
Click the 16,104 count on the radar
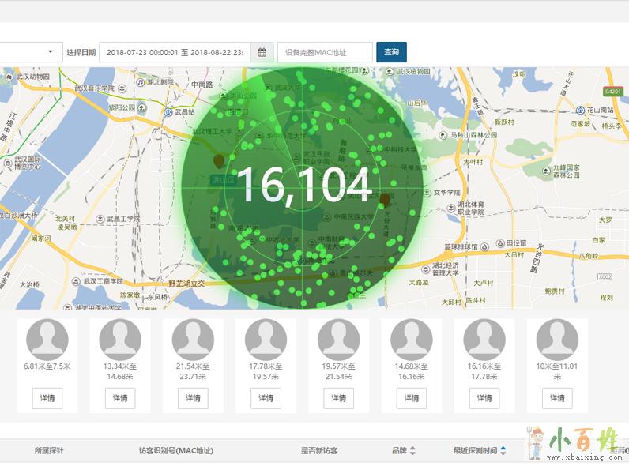tap(304, 186)
